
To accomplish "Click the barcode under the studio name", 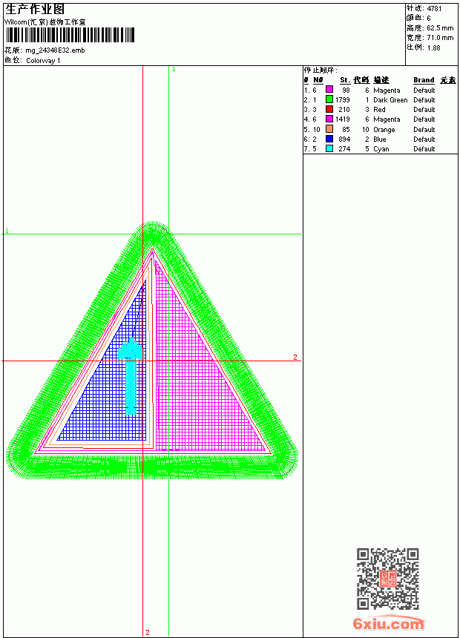I will point(70,35).
